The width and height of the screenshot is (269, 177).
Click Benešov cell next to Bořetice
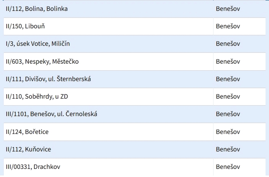click(228, 132)
